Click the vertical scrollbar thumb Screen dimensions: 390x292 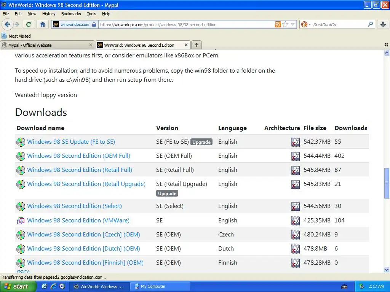pos(387,183)
